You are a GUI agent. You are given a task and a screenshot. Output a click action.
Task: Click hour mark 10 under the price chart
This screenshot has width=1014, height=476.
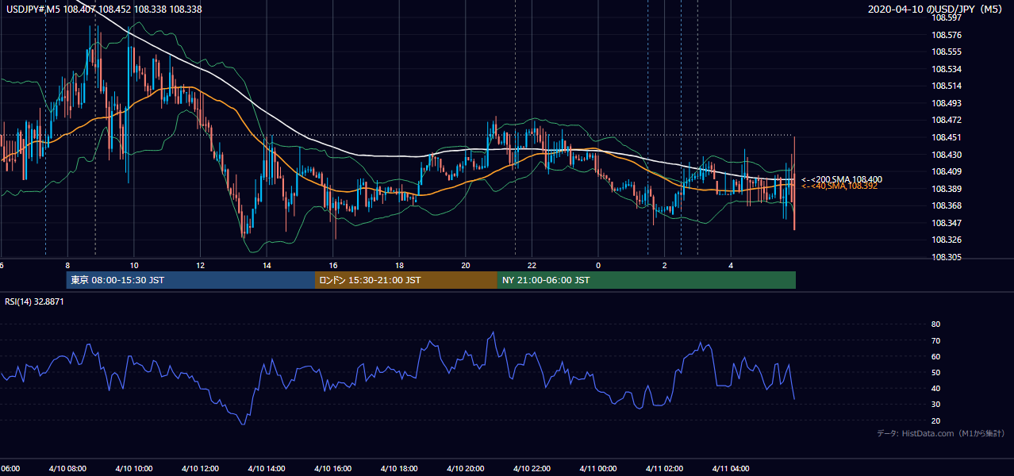pyautogui.click(x=134, y=266)
